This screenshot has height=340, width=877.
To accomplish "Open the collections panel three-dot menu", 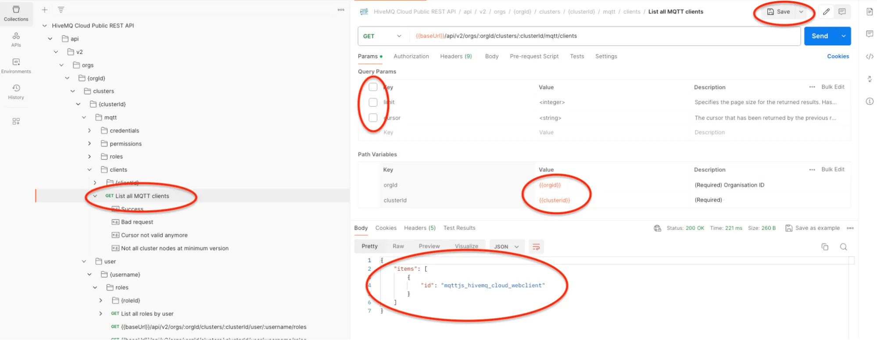I will click(341, 10).
